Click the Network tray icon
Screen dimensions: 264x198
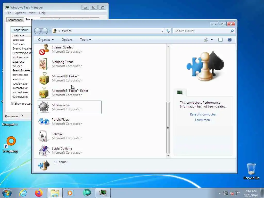pyautogui.click(x=225, y=193)
